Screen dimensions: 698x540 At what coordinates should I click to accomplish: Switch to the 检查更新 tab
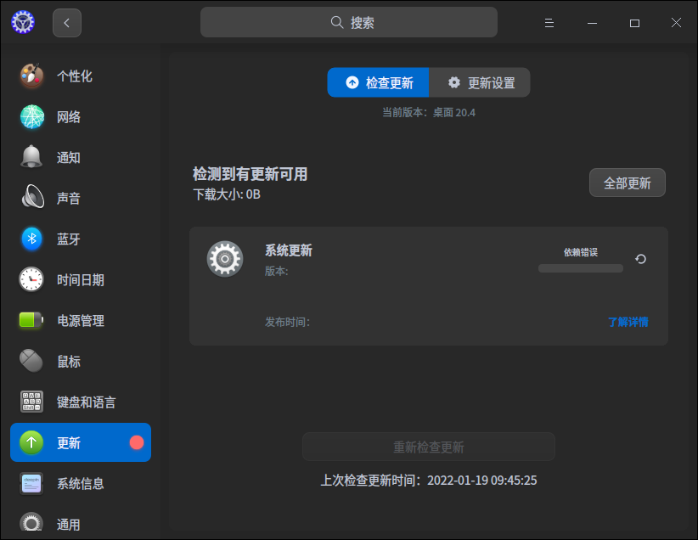pyautogui.click(x=378, y=82)
